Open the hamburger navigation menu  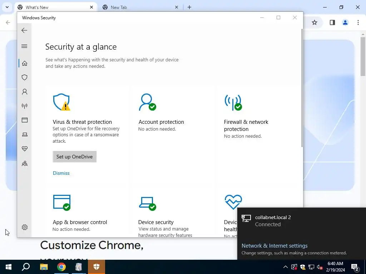[24, 46]
